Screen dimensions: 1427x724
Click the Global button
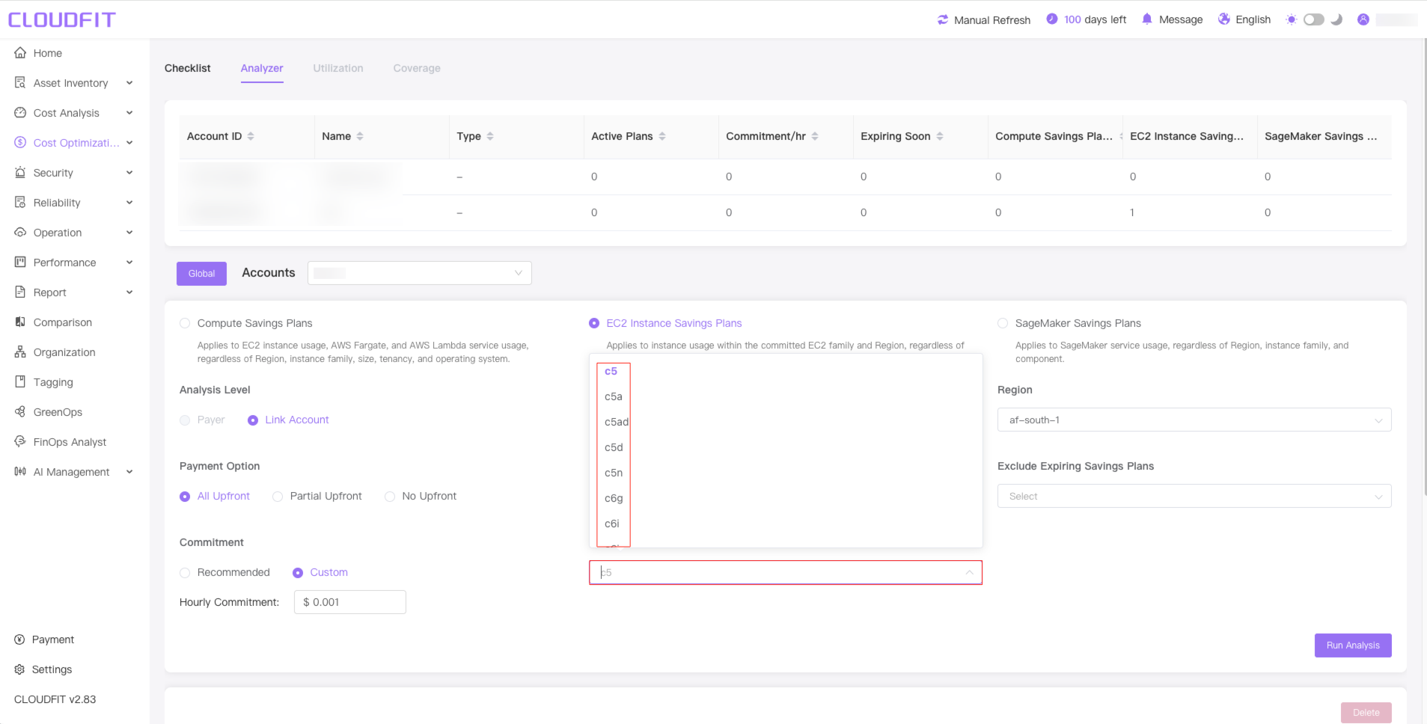pyautogui.click(x=201, y=274)
